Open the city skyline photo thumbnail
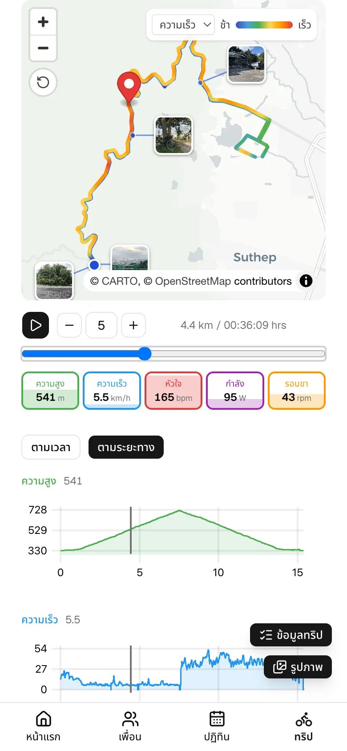Screen dimensions: 347x751 click(x=130, y=258)
